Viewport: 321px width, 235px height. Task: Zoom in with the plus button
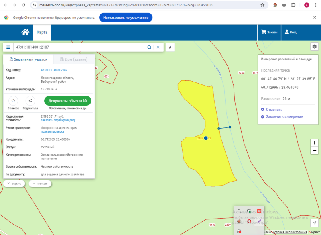point(315,143)
